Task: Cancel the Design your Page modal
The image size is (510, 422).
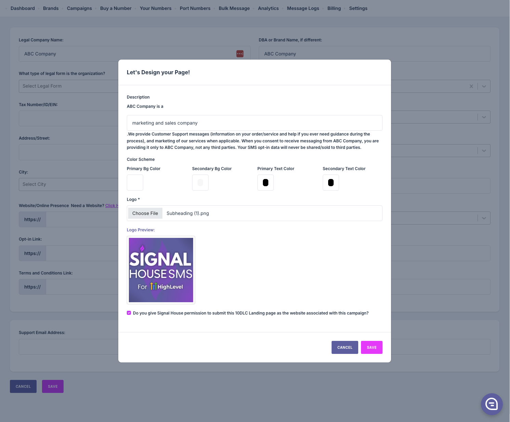Action: pos(345,347)
